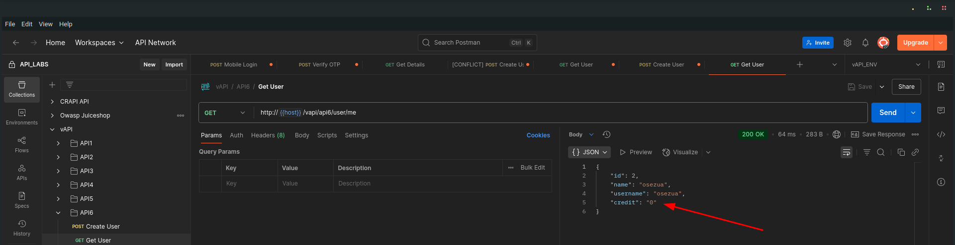Open related requests icon in right sidebar

click(x=941, y=158)
